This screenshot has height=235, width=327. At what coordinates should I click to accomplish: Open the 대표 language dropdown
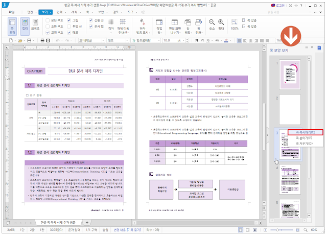(x=127, y=40)
